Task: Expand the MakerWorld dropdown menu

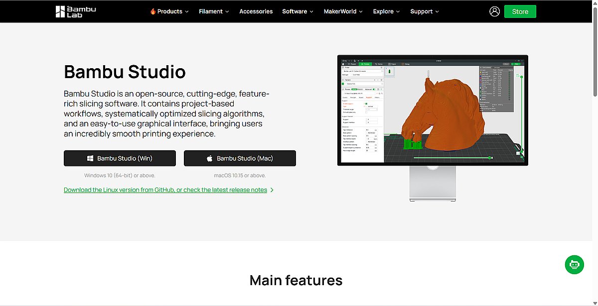Action: click(x=343, y=11)
